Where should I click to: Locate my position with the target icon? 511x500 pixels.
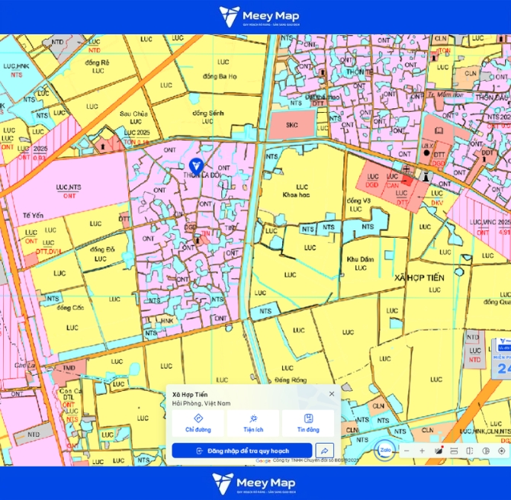pyautogui.click(x=502, y=450)
